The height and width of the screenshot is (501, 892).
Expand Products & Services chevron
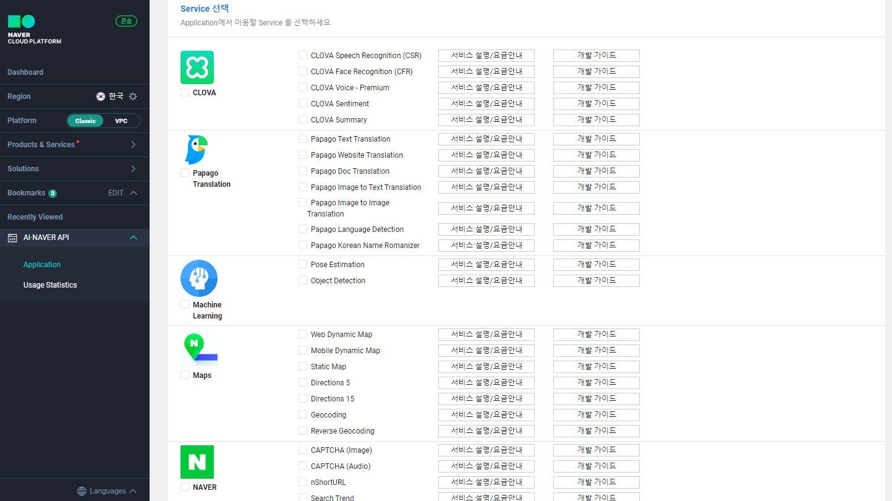134,145
